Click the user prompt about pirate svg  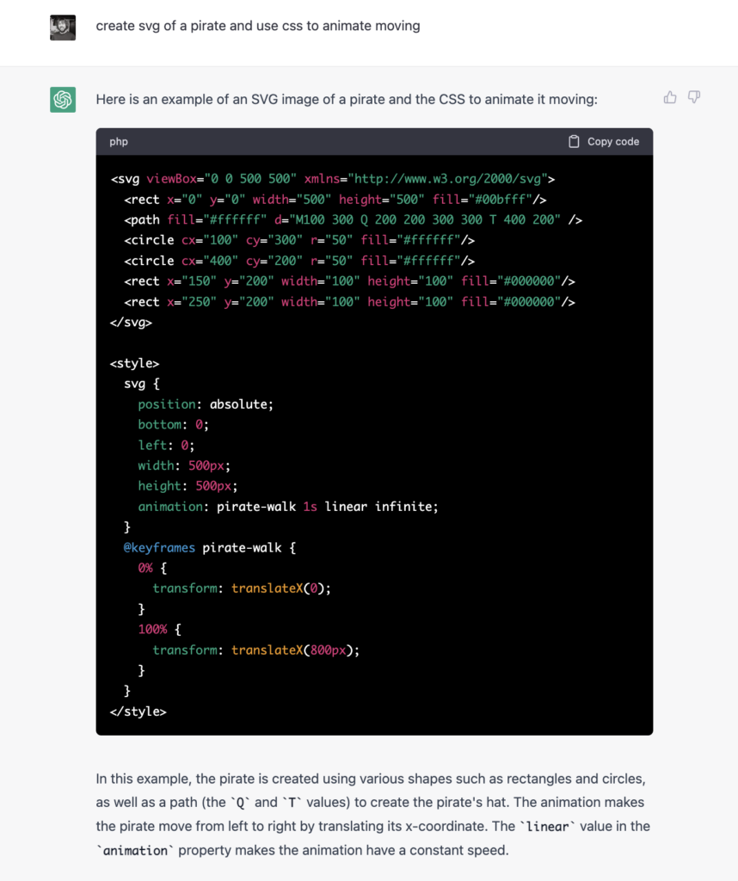tap(258, 26)
